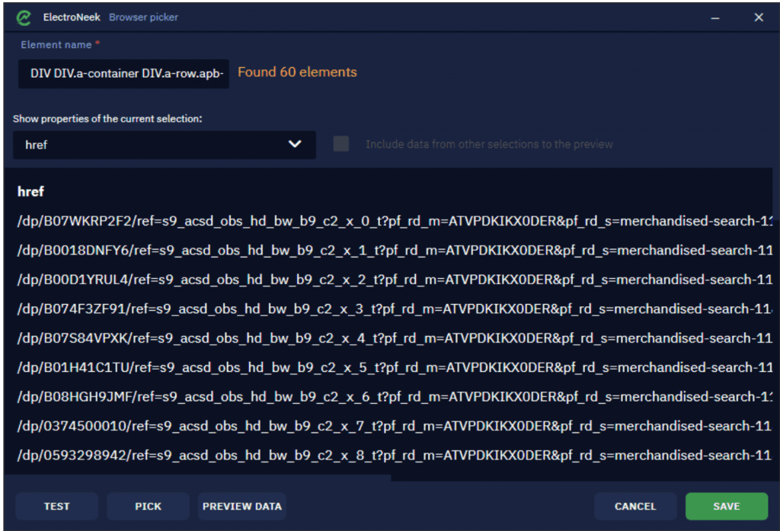Save the selected elements
780x531 pixels.
(726, 506)
